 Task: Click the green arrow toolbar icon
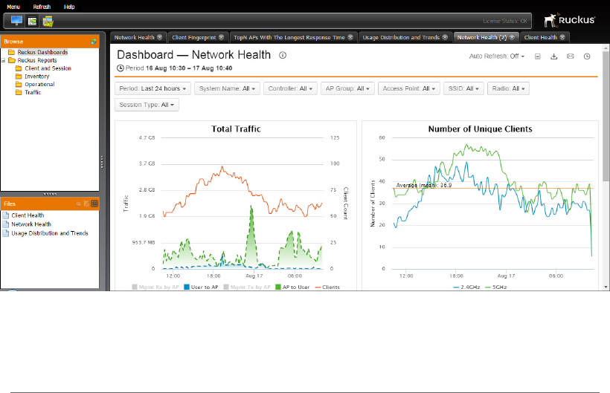(x=32, y=21)
